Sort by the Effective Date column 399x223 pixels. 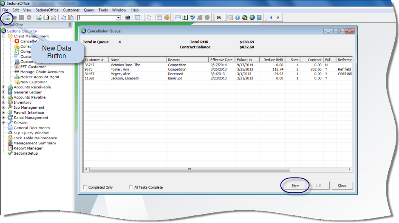coord(222,60)
